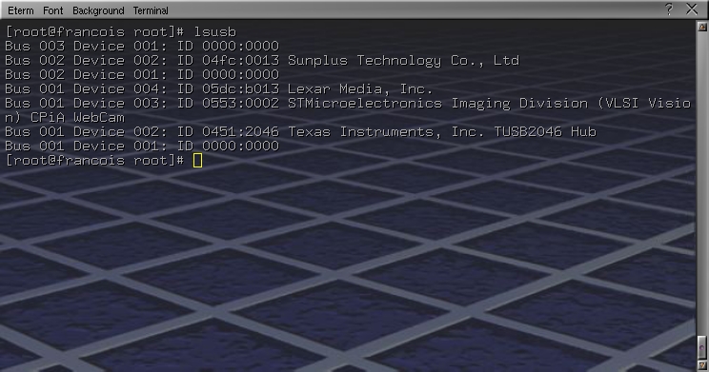Image resolution: width=709 pixels, height=372 pixels.
Task: Click the STMicroelectronics Imaging Division text
Action: (x=437, y=104)
